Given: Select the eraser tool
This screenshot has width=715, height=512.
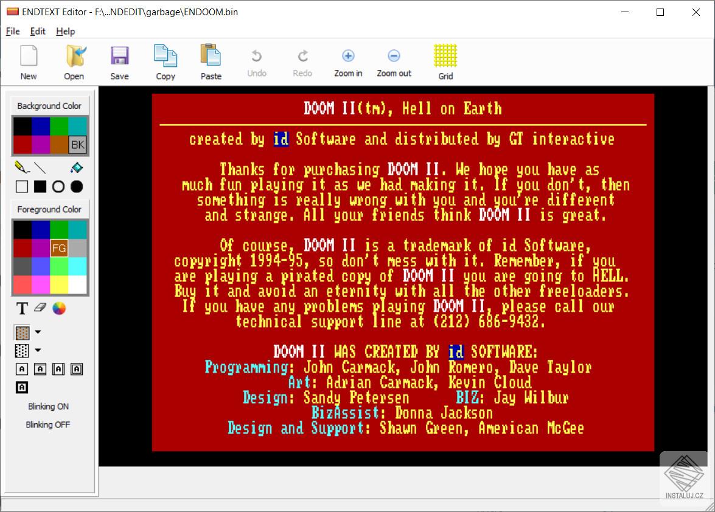Looking at the screenshot, I should [40, 307].
